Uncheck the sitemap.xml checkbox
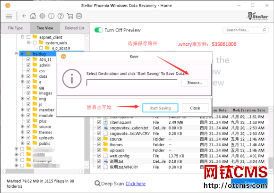 (99, 122)
